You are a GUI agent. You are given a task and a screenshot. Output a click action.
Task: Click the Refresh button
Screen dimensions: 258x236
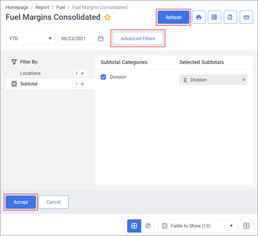(174, 17)
